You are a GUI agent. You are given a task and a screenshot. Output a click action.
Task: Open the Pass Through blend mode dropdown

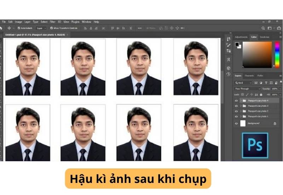click(248, 89)
